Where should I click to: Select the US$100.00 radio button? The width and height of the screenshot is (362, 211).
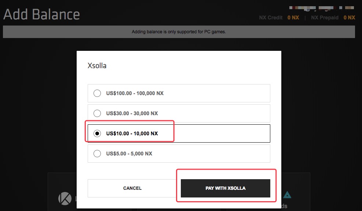pyautogui.click(x=97, y=93)
